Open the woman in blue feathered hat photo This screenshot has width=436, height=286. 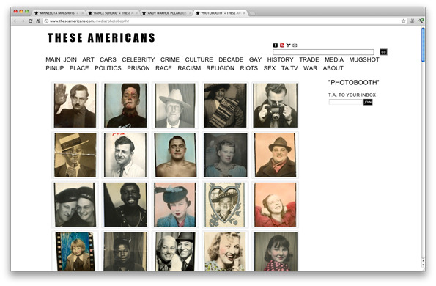click(x=175, y=205)
